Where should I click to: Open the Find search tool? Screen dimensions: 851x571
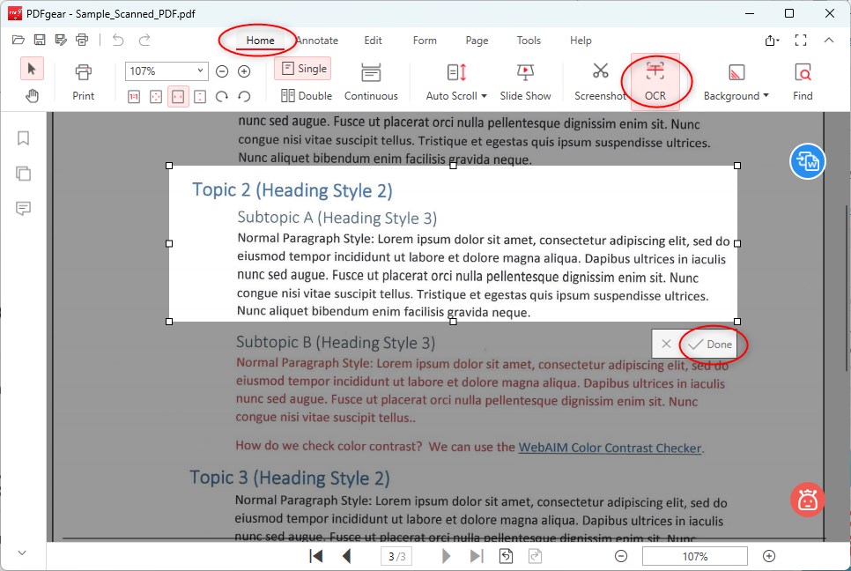802,80
